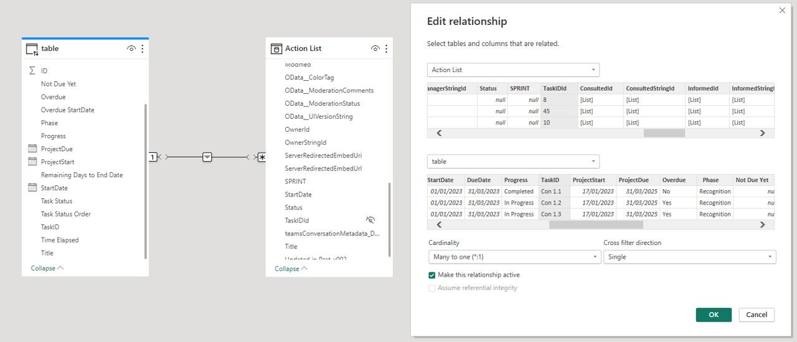This screenshot has width=797, height=342.
Task: Select TaskID field in table card
Action: [x=50, y=227]
